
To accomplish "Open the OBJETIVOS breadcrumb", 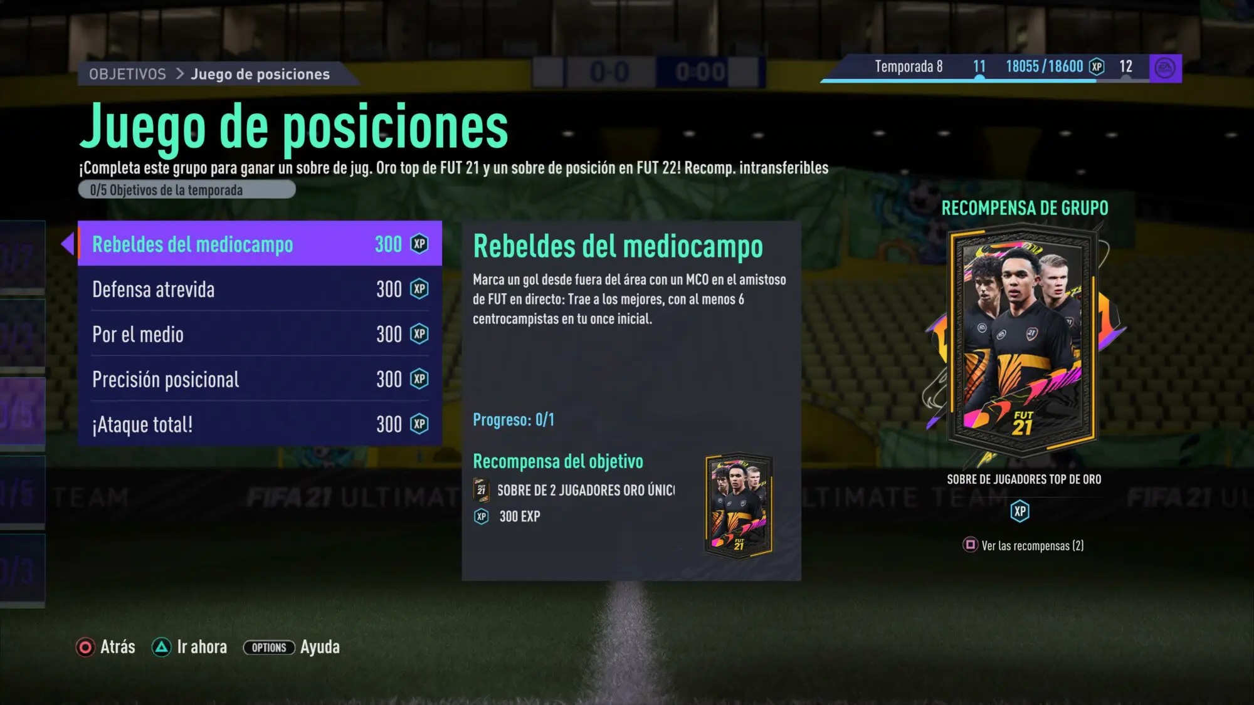I will click(127, 74).
